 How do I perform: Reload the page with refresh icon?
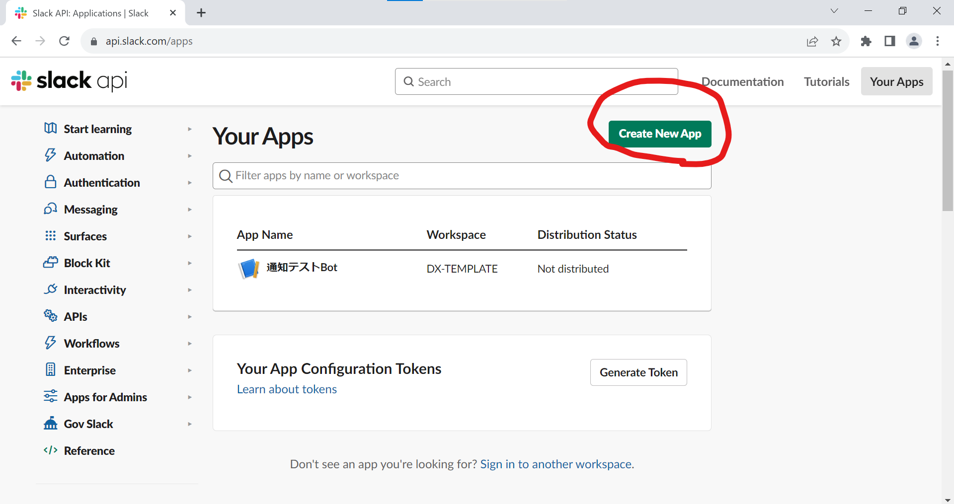(x=64, y=41)
